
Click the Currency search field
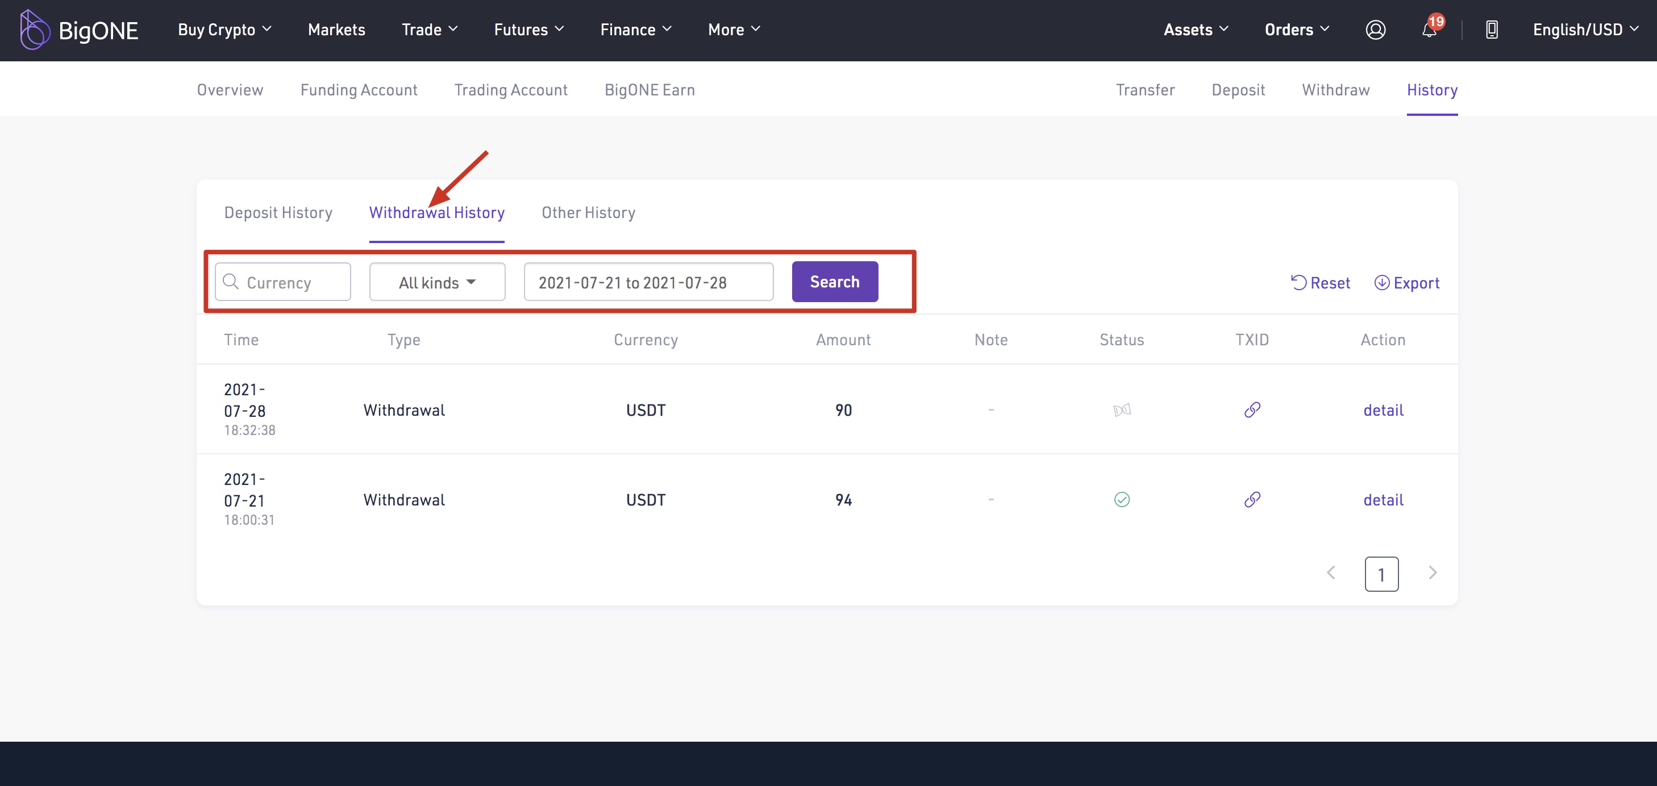coord(283,282)
